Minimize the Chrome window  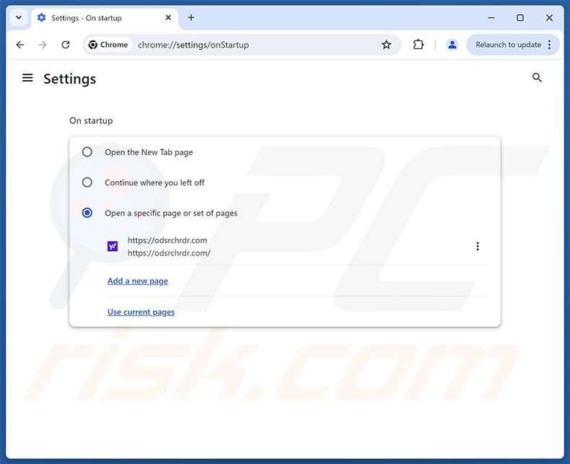491,17
